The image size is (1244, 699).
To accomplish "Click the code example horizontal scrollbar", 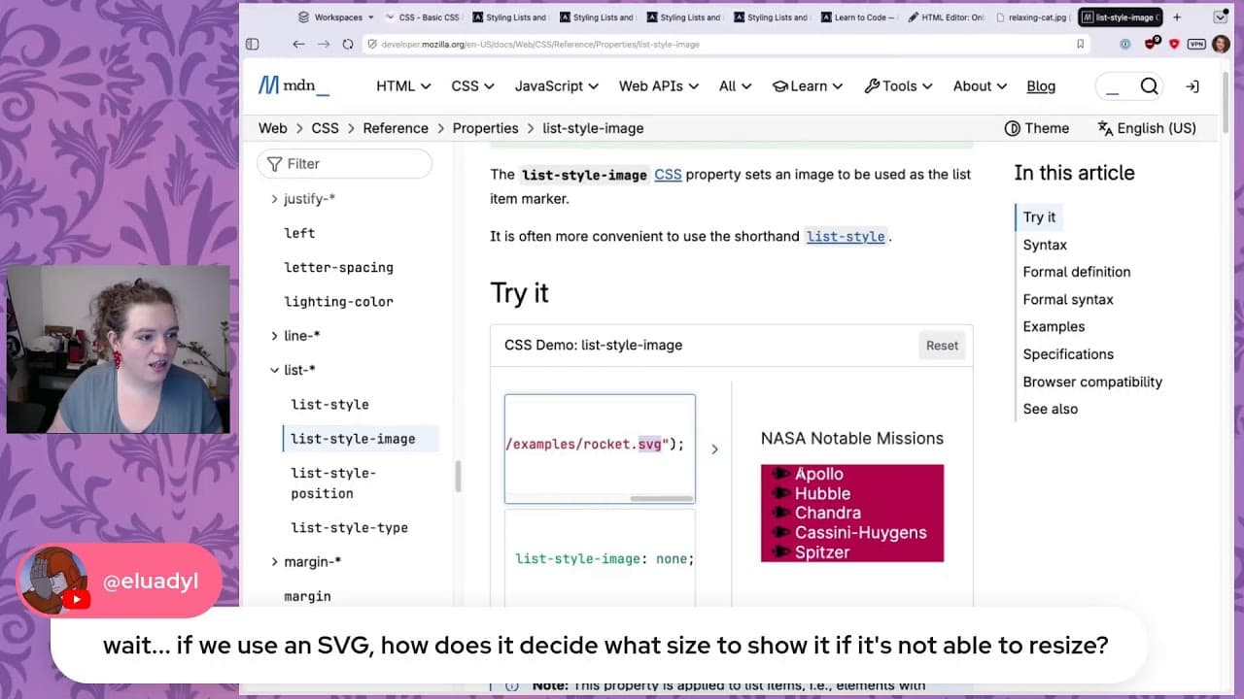I will pyautogui.click(x=661, y=498).
